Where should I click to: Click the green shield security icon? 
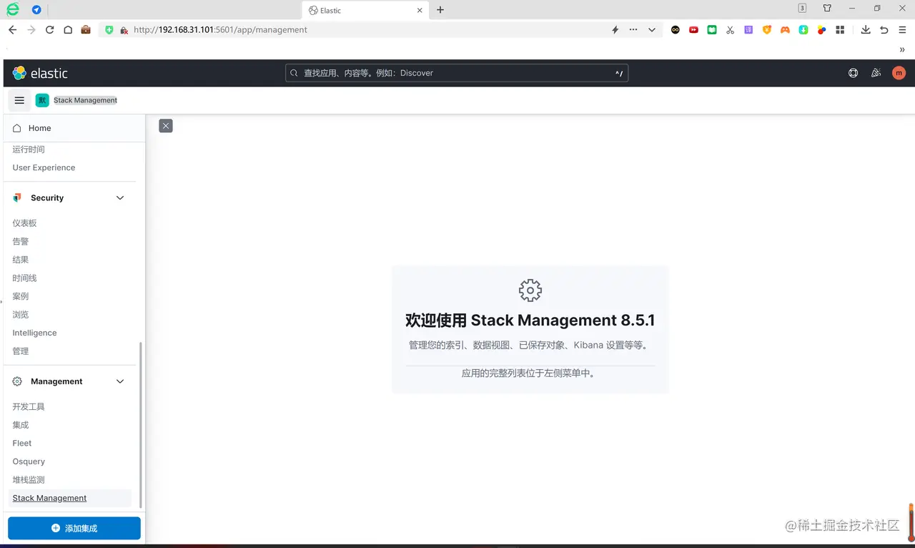[109, 30]
